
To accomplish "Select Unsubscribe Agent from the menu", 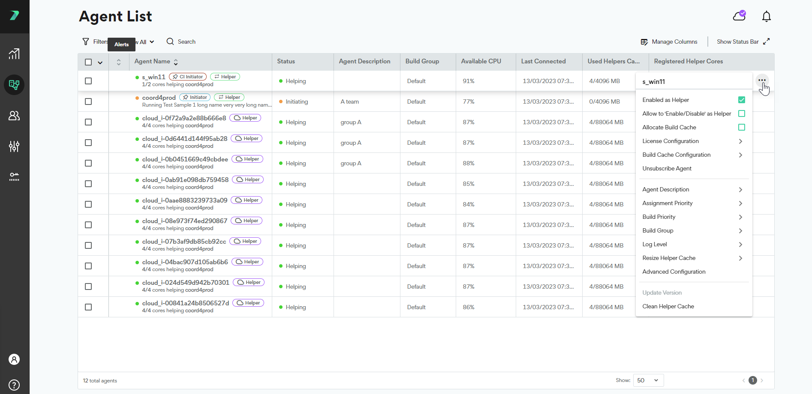I will 667,169.
